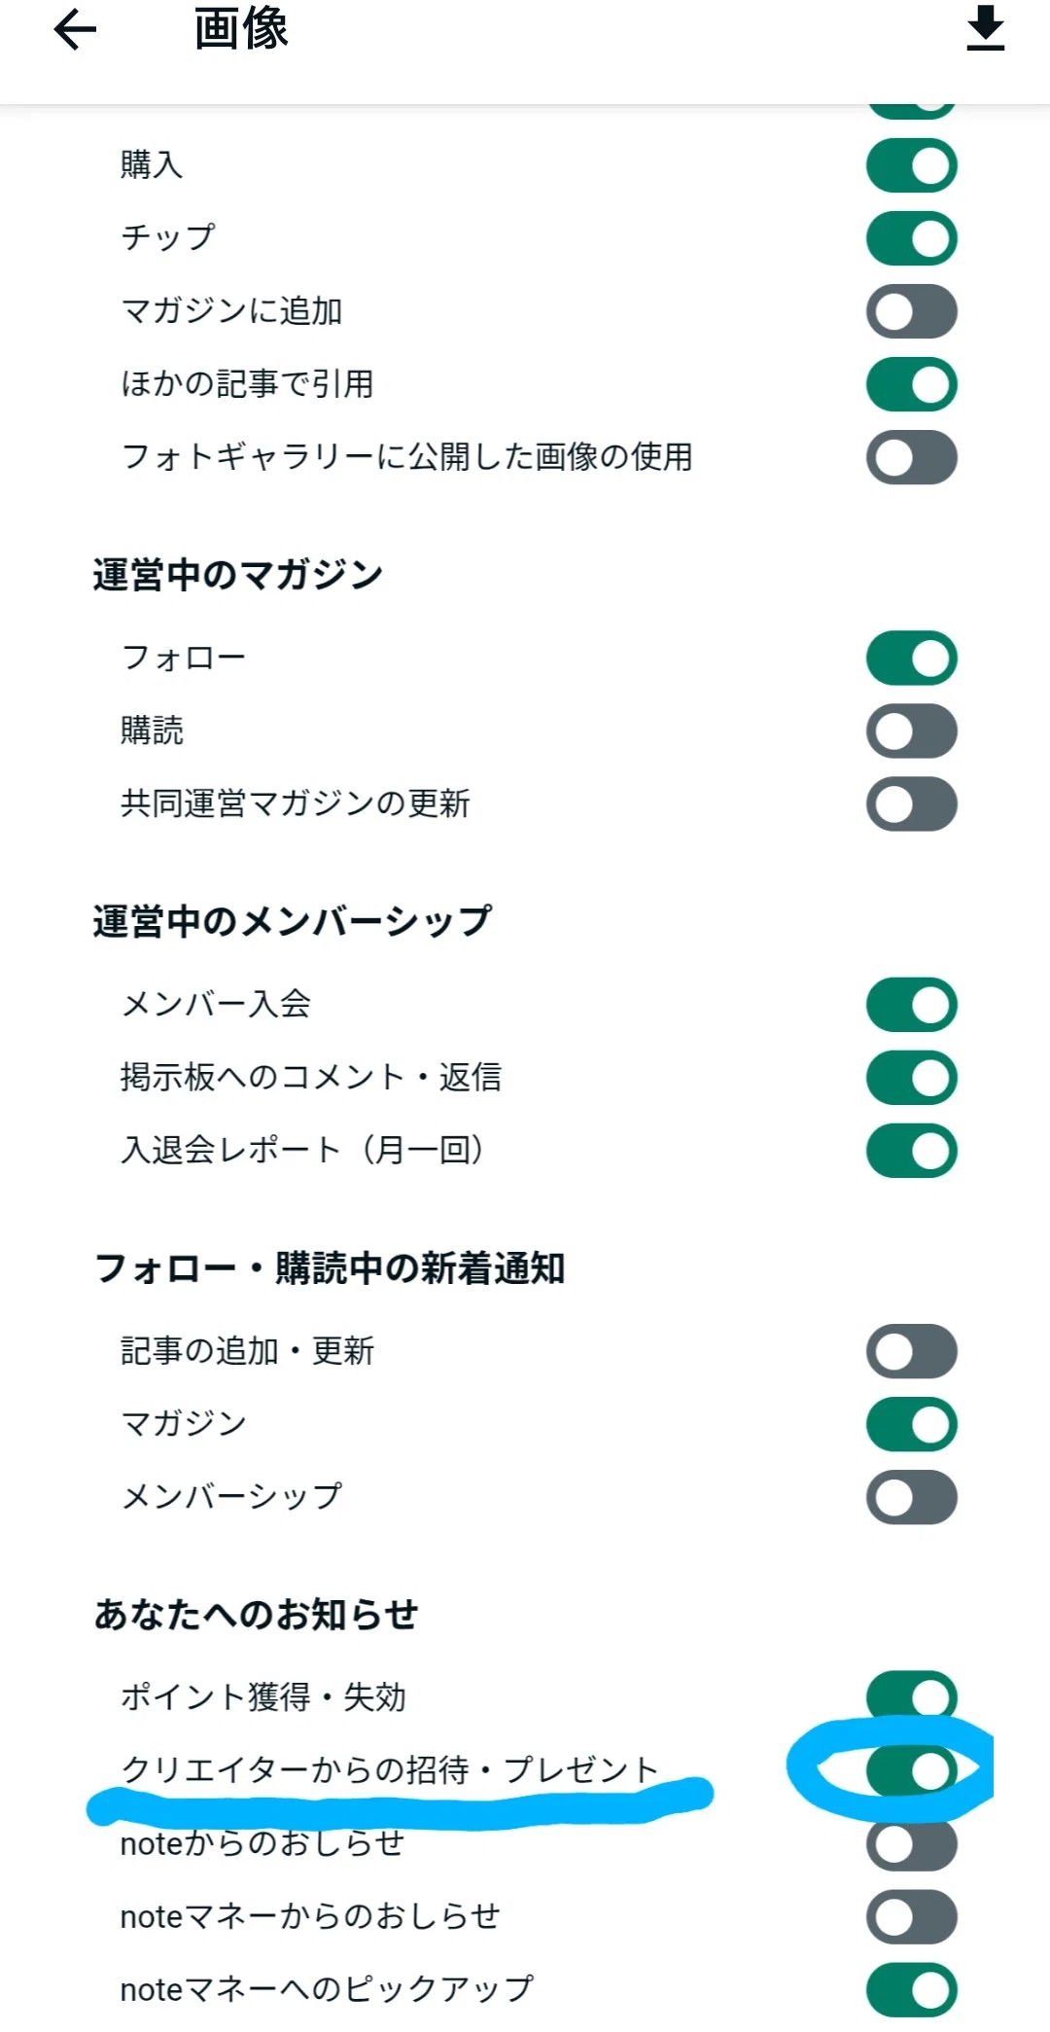Enable the 購読 notification switch
This screenshot has width=1050, height=2032.
(x=912, y=731)
